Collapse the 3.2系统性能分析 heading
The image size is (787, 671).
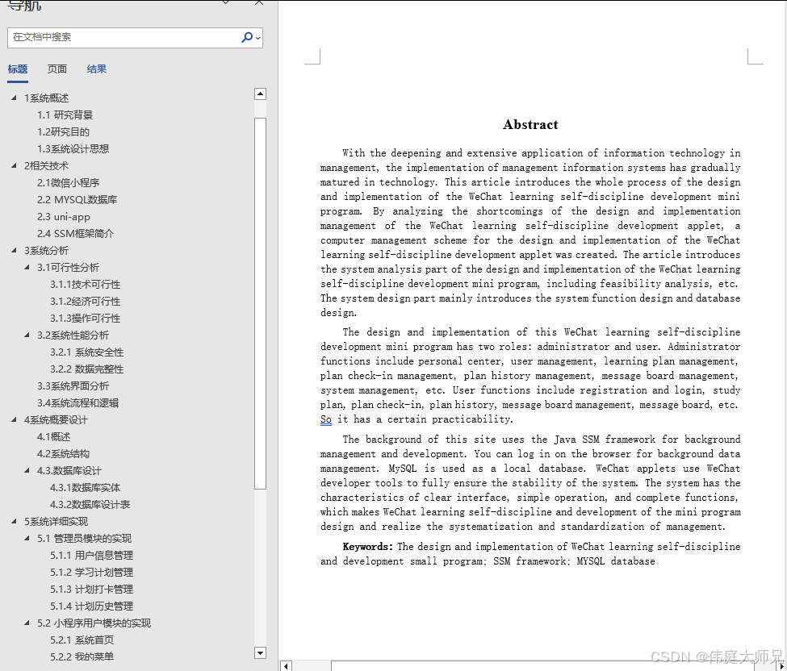coord(27,335)
